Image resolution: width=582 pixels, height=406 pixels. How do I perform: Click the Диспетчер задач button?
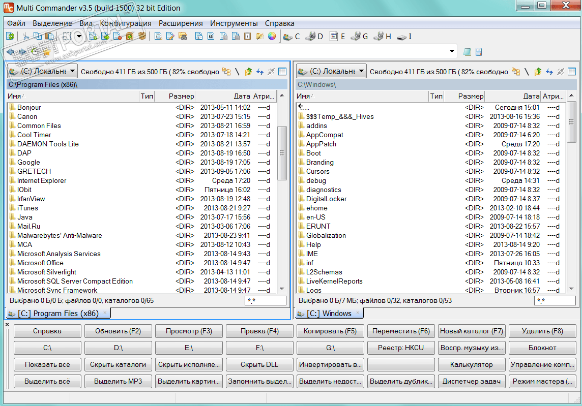tap(472, 381)
